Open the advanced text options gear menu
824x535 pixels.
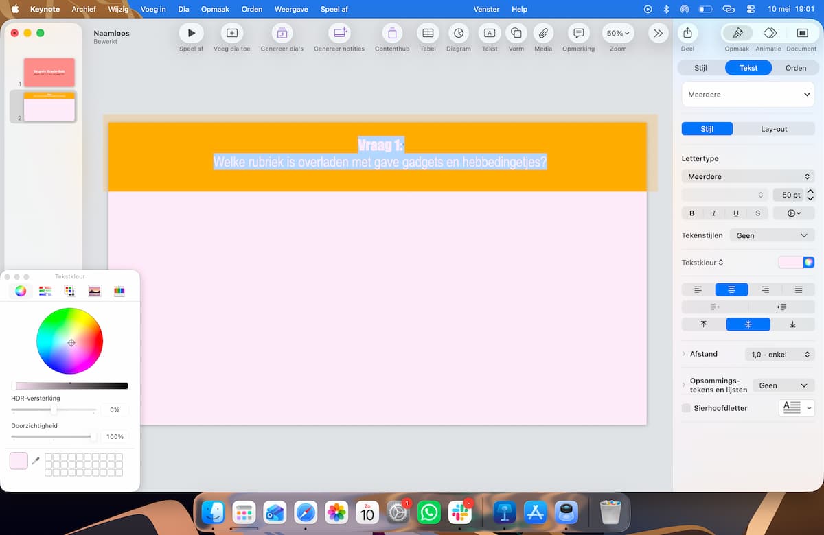(794, 213)
